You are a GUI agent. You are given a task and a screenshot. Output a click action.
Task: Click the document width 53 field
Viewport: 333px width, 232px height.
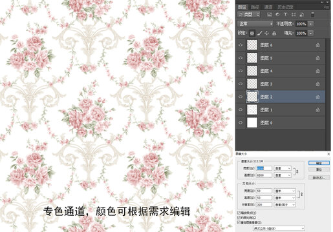(264, 191)
